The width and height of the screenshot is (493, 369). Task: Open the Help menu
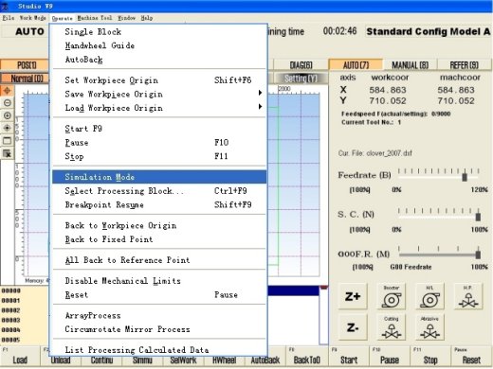tap(147, 18)
